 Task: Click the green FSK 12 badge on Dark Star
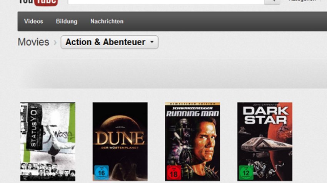coord(246,172)
